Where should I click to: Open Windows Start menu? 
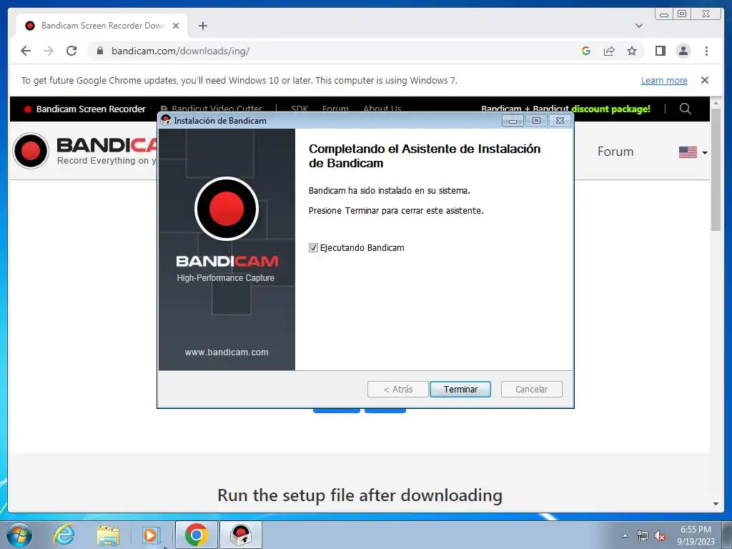(19, 535)
